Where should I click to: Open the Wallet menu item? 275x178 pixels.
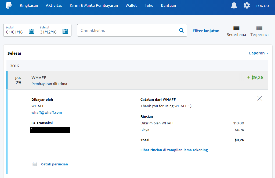point(131,5)
